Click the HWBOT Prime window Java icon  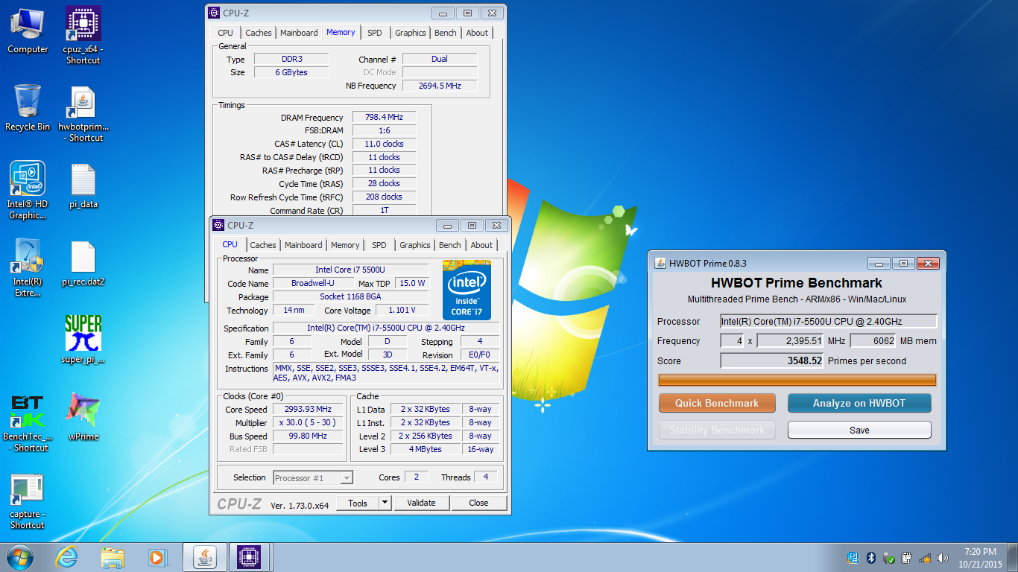[660, 263]
